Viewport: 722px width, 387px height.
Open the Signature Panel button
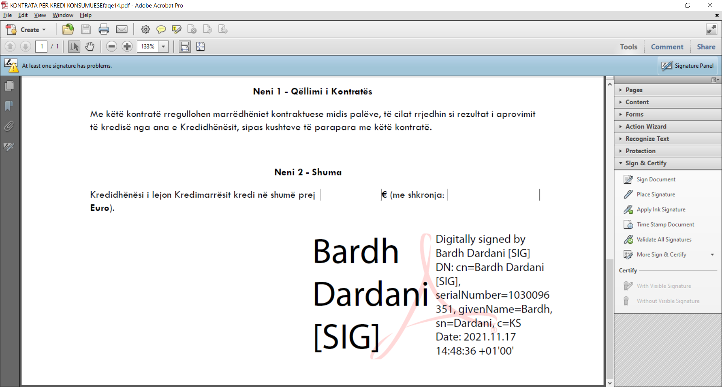(x=687, y=66)
